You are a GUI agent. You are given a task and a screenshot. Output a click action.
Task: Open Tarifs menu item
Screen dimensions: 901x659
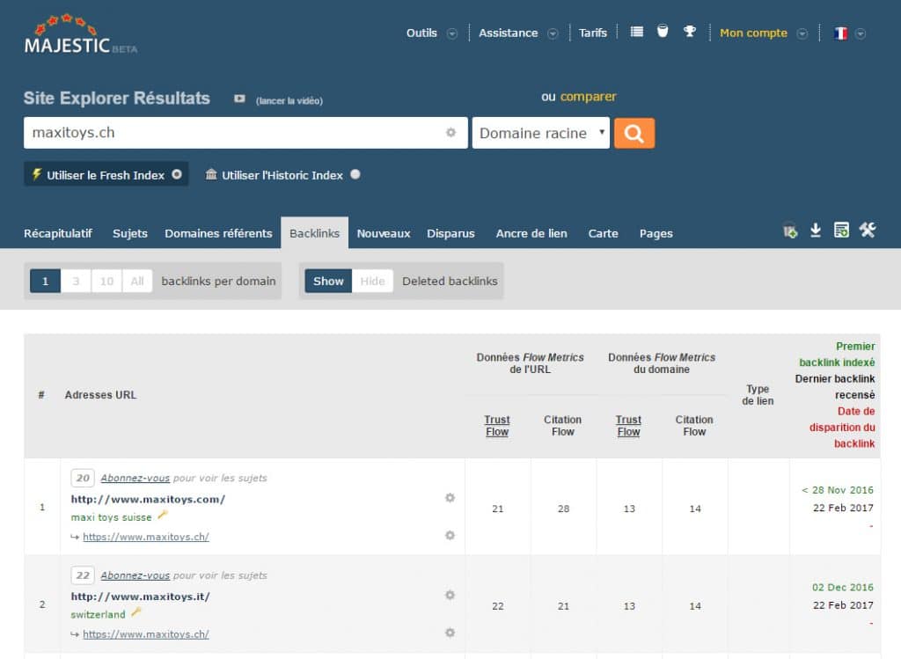pos(593,33)
